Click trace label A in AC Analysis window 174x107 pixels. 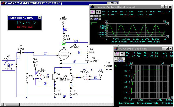(x=116, y=66)
